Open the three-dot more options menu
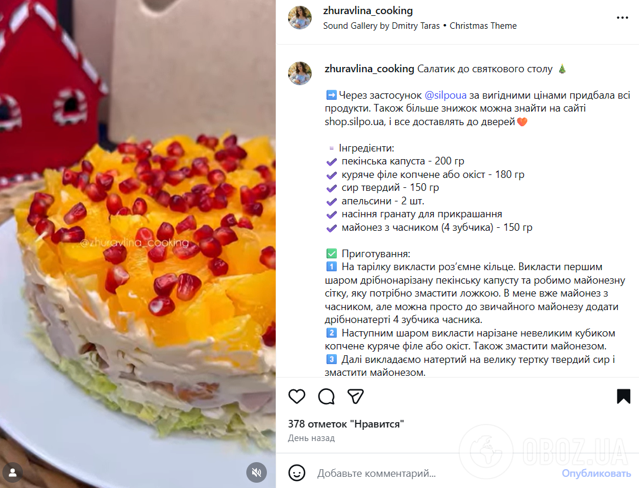639x488 pixels. pyautogui.click(x=623, y=18)
